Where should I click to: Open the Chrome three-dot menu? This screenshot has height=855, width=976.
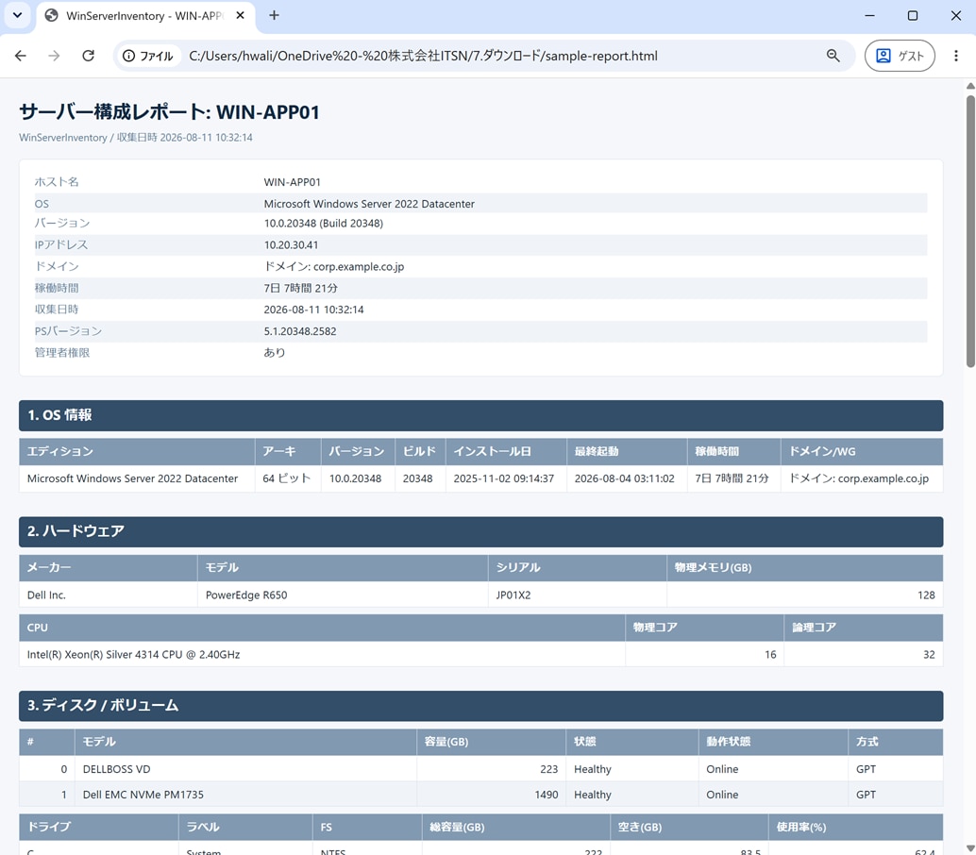(956, 56)
